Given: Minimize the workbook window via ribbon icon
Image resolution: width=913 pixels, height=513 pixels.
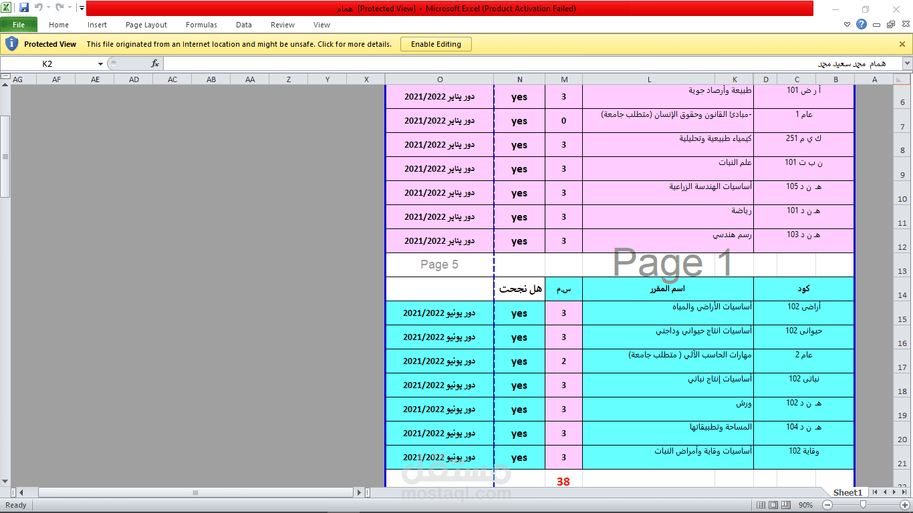Looking at the screenshot, I should click(878, 25).
